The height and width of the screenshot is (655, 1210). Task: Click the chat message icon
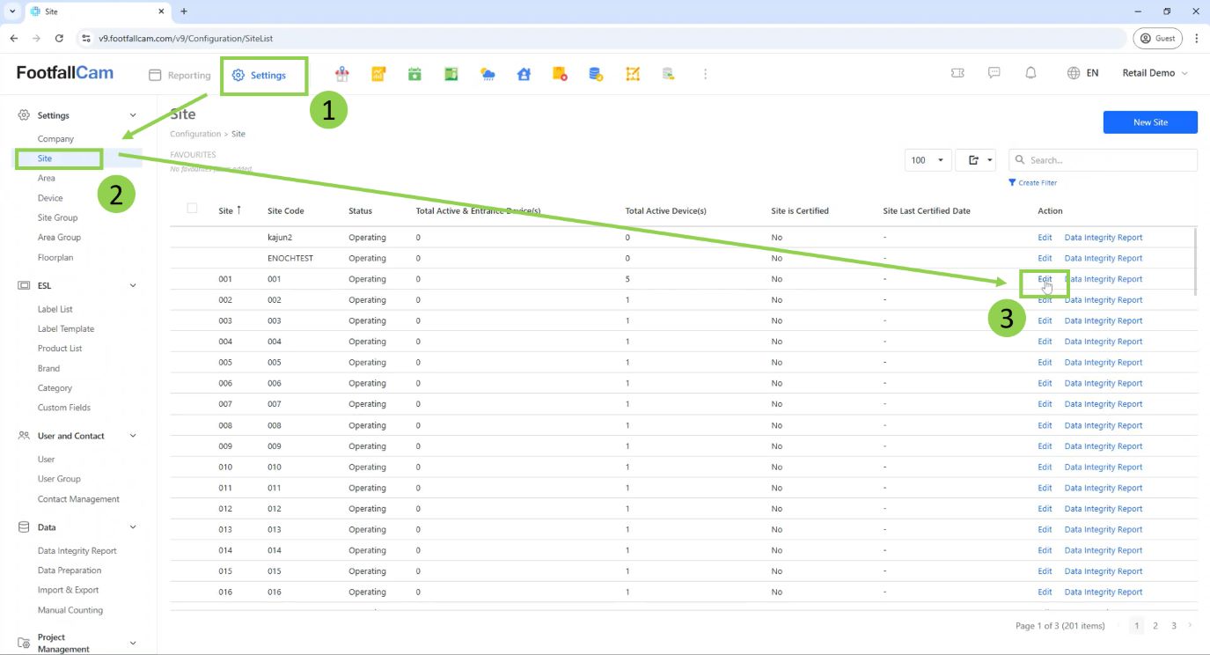pos(994,73)
